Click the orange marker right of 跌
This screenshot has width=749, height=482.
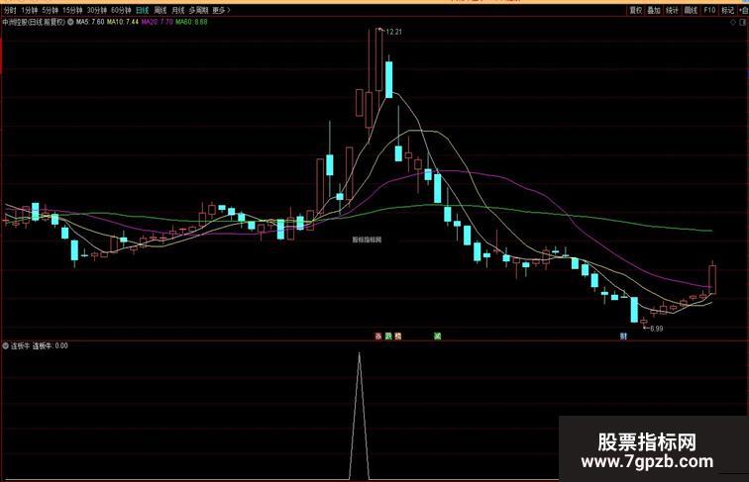click(398, 336)
